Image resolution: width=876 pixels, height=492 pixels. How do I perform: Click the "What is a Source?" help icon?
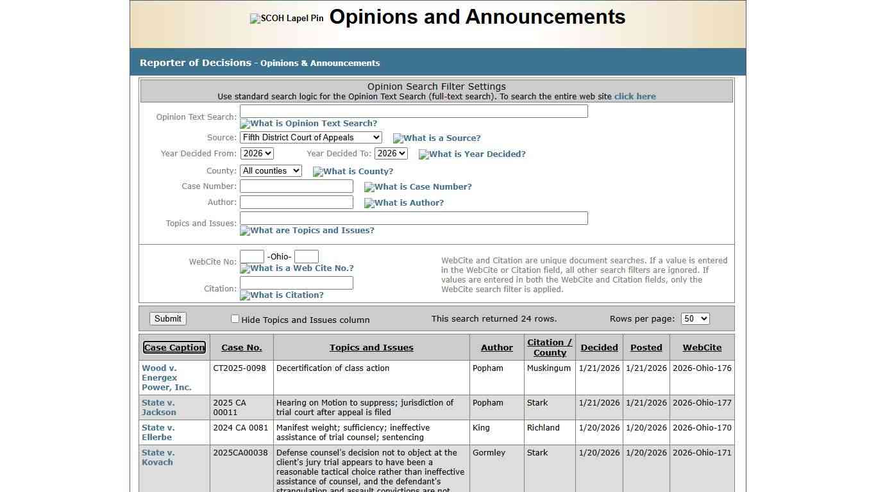[437, 138]
